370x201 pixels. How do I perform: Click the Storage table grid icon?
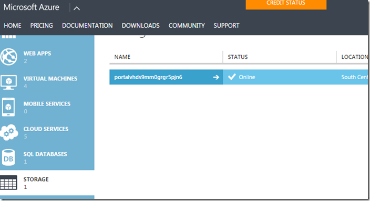8,183
